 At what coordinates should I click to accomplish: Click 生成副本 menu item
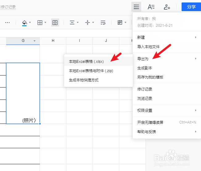click(167, 68)
